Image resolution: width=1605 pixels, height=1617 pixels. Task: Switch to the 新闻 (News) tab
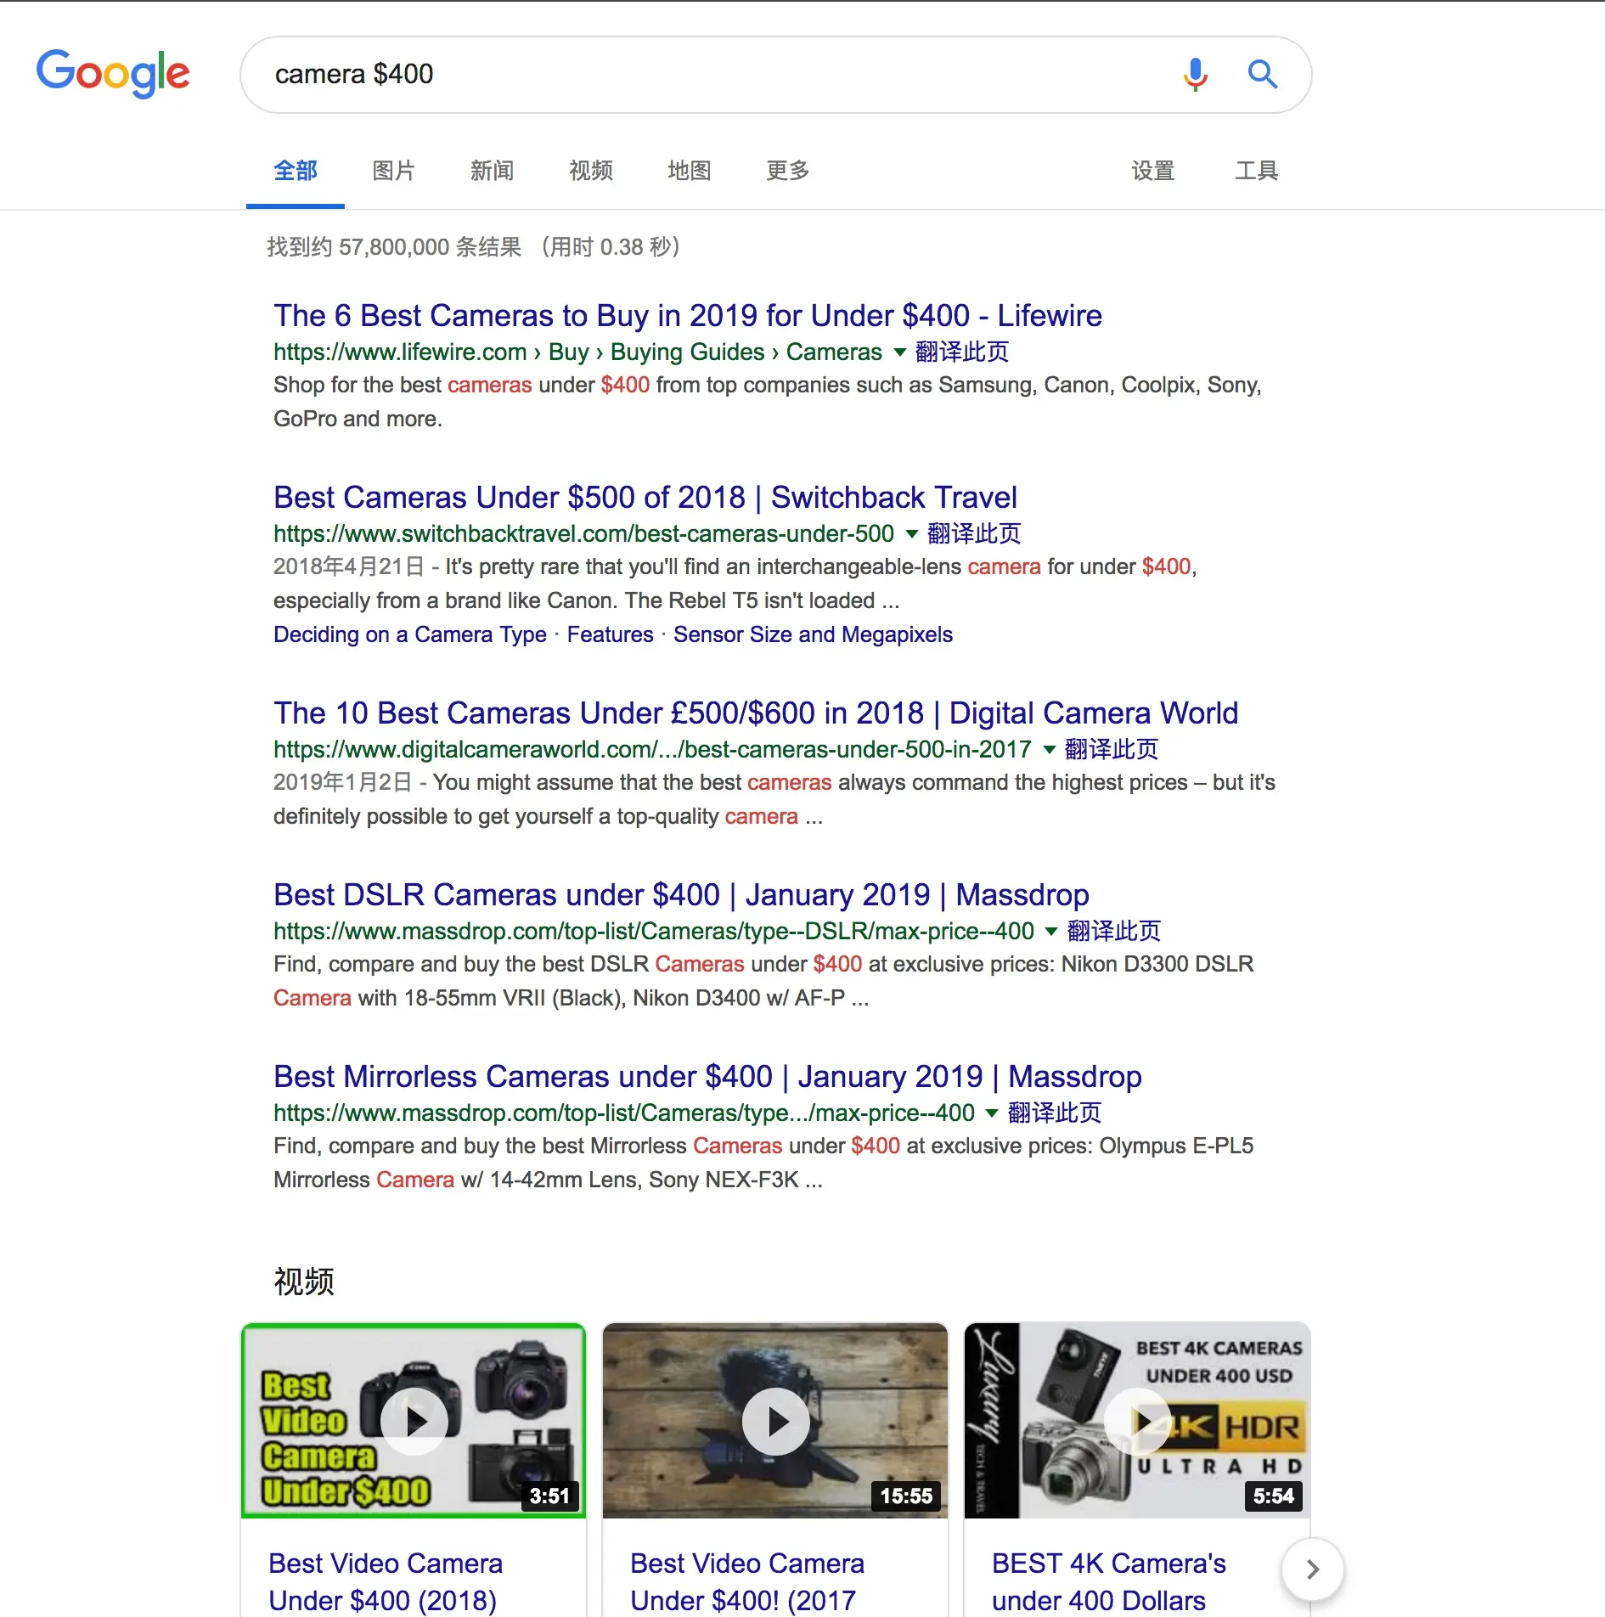tap(493, 171)
